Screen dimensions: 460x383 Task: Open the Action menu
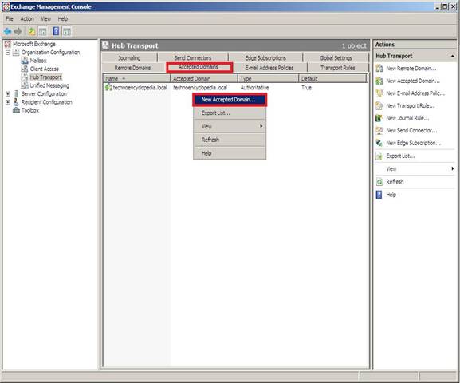(x=27, y=19)
